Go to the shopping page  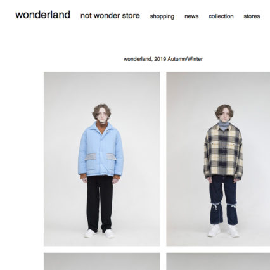point(162,16)
